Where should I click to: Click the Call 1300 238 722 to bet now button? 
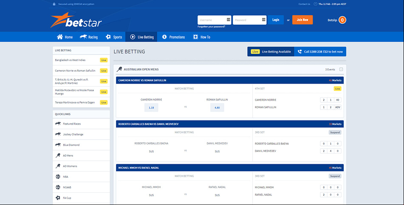(320, 51)
